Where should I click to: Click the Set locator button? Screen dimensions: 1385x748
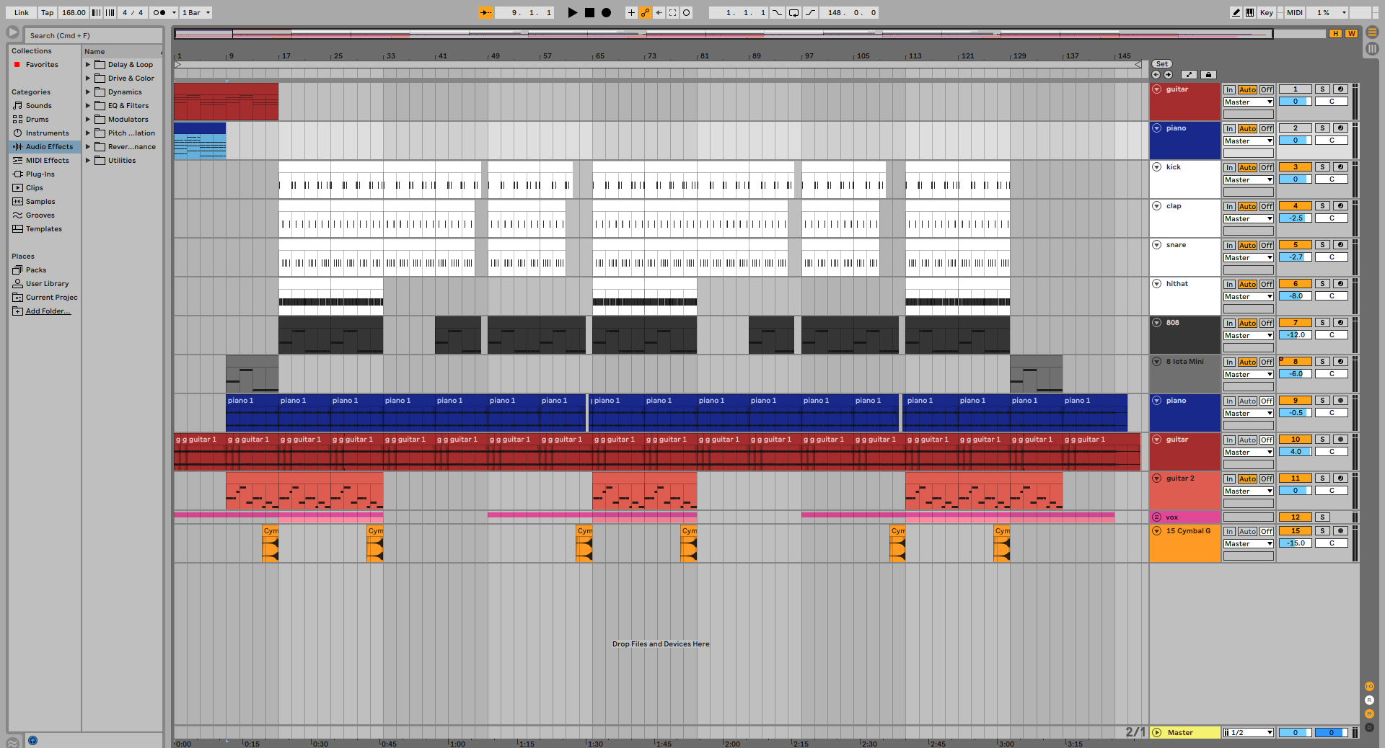(1162, 63)
